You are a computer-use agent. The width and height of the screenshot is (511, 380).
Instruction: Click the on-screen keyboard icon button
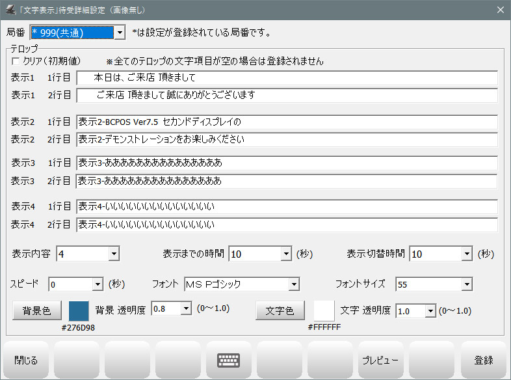229,360
